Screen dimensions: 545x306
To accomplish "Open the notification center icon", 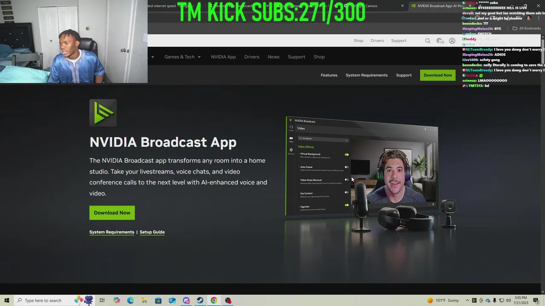I will click(x=536, y=300).
